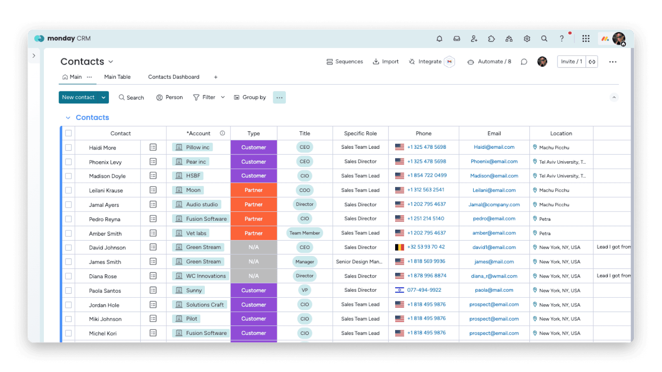Click the Search field in toolbar
Screen dimensions: 662x372
click(131, 98)
